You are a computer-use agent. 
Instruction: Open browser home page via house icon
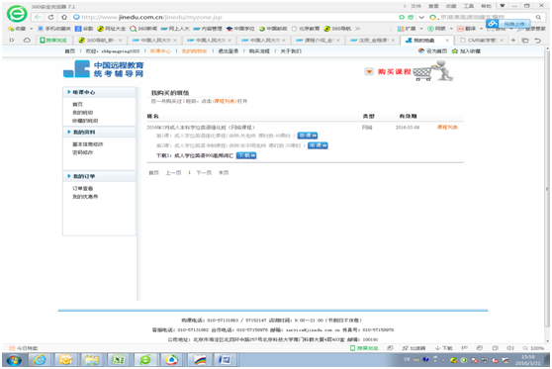coord(64,17)
